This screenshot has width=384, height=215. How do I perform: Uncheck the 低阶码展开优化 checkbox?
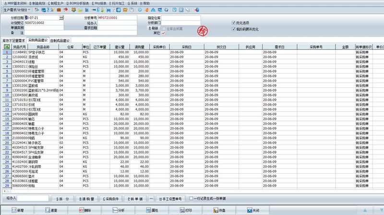(x=233, y=29)
